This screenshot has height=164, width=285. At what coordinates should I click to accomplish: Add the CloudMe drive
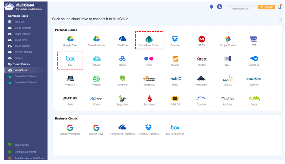pos(201,98)
